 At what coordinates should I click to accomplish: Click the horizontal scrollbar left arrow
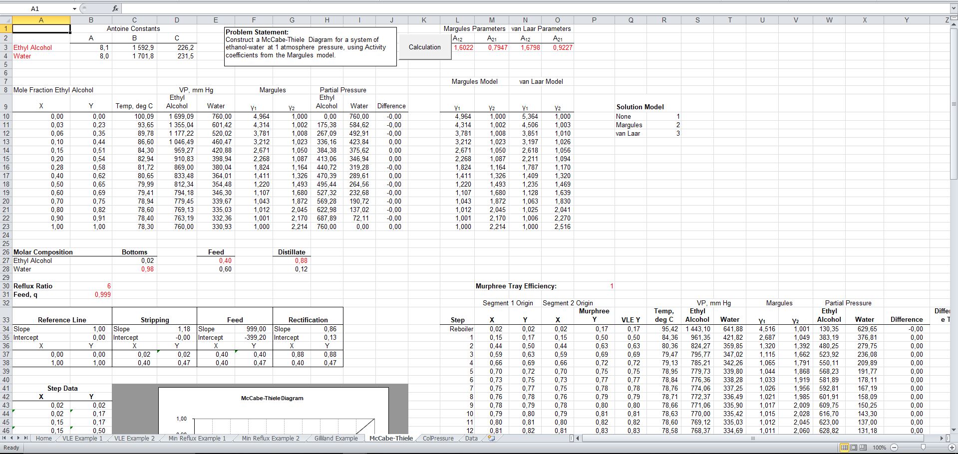(x=579, y=439)
